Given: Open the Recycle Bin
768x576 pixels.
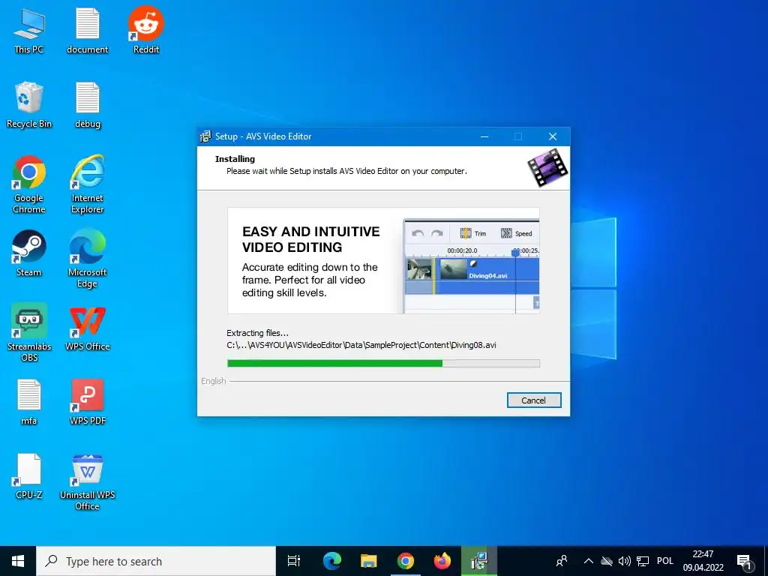Looking at the screenshot, I should point(29,105).
